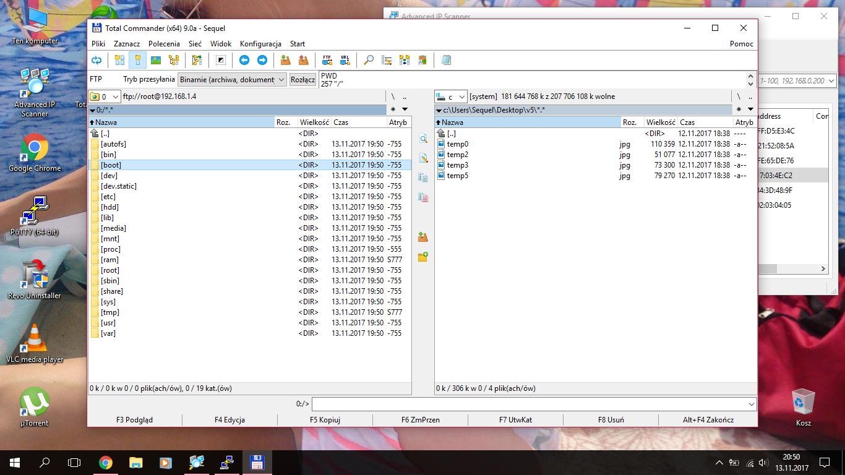Open the Polecenia menu
Screen dimensions: 845x475
(x=164, y=44)
